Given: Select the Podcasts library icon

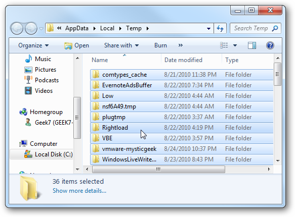Looking at the screenshot, I should (x=28, y=80).
